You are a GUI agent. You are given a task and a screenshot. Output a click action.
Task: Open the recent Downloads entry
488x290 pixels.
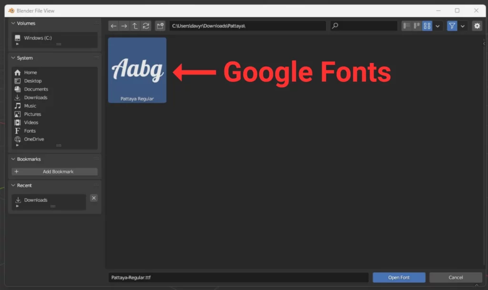click(49, 200)
